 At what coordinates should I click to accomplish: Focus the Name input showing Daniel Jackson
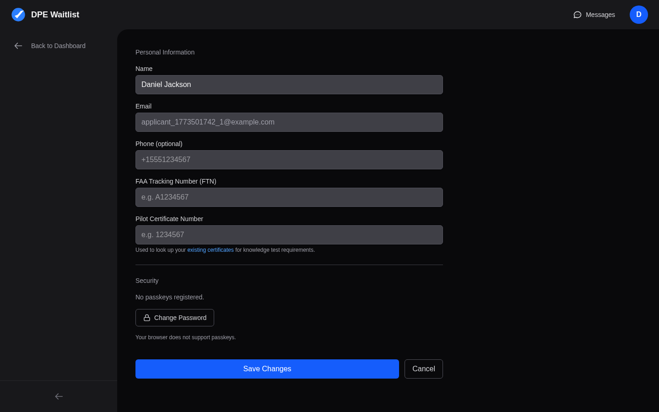point(289,85)
